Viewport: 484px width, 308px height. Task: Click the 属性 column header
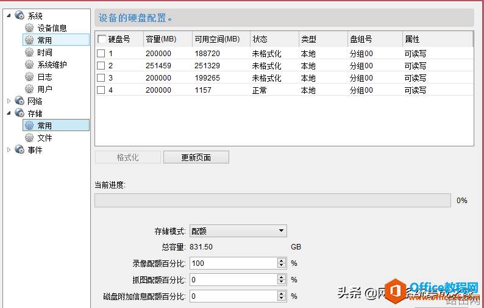[x=438, y=39]
